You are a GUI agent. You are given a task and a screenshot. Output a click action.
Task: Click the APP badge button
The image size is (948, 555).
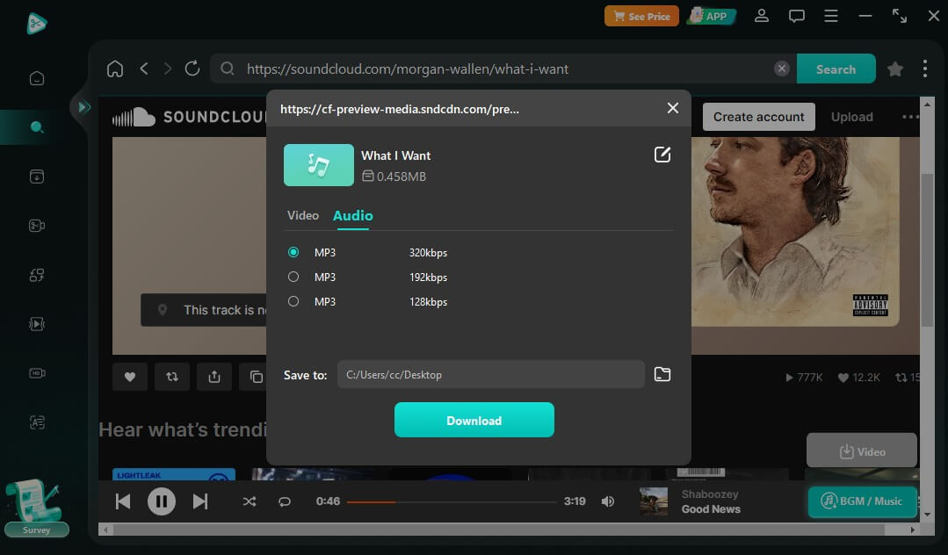(711, 17)
